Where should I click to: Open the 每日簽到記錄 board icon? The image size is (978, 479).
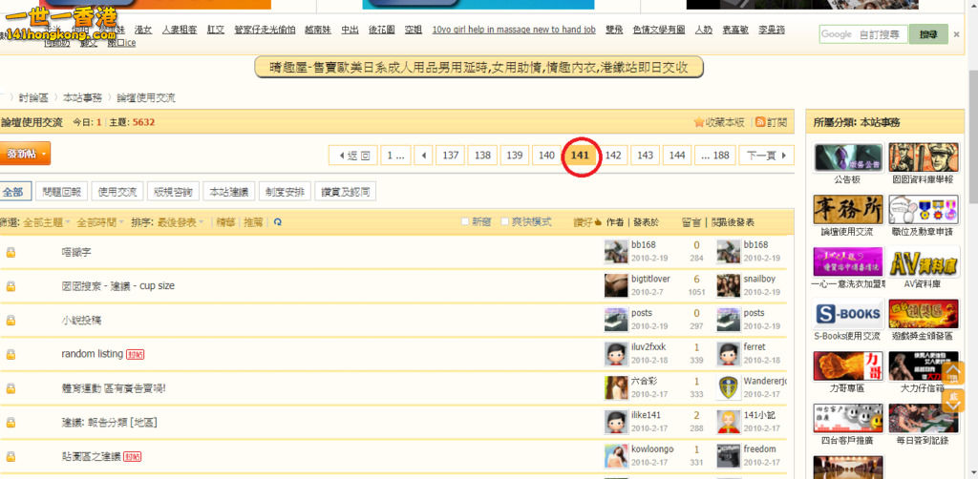point(924,419)
